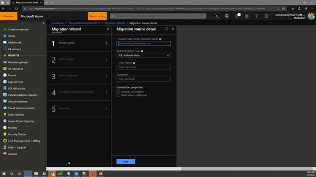Open directory and subscription filter icon

[227, 16]
